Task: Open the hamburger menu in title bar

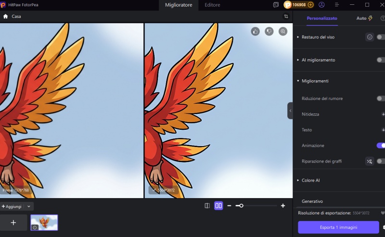Action: click(336, 5)
